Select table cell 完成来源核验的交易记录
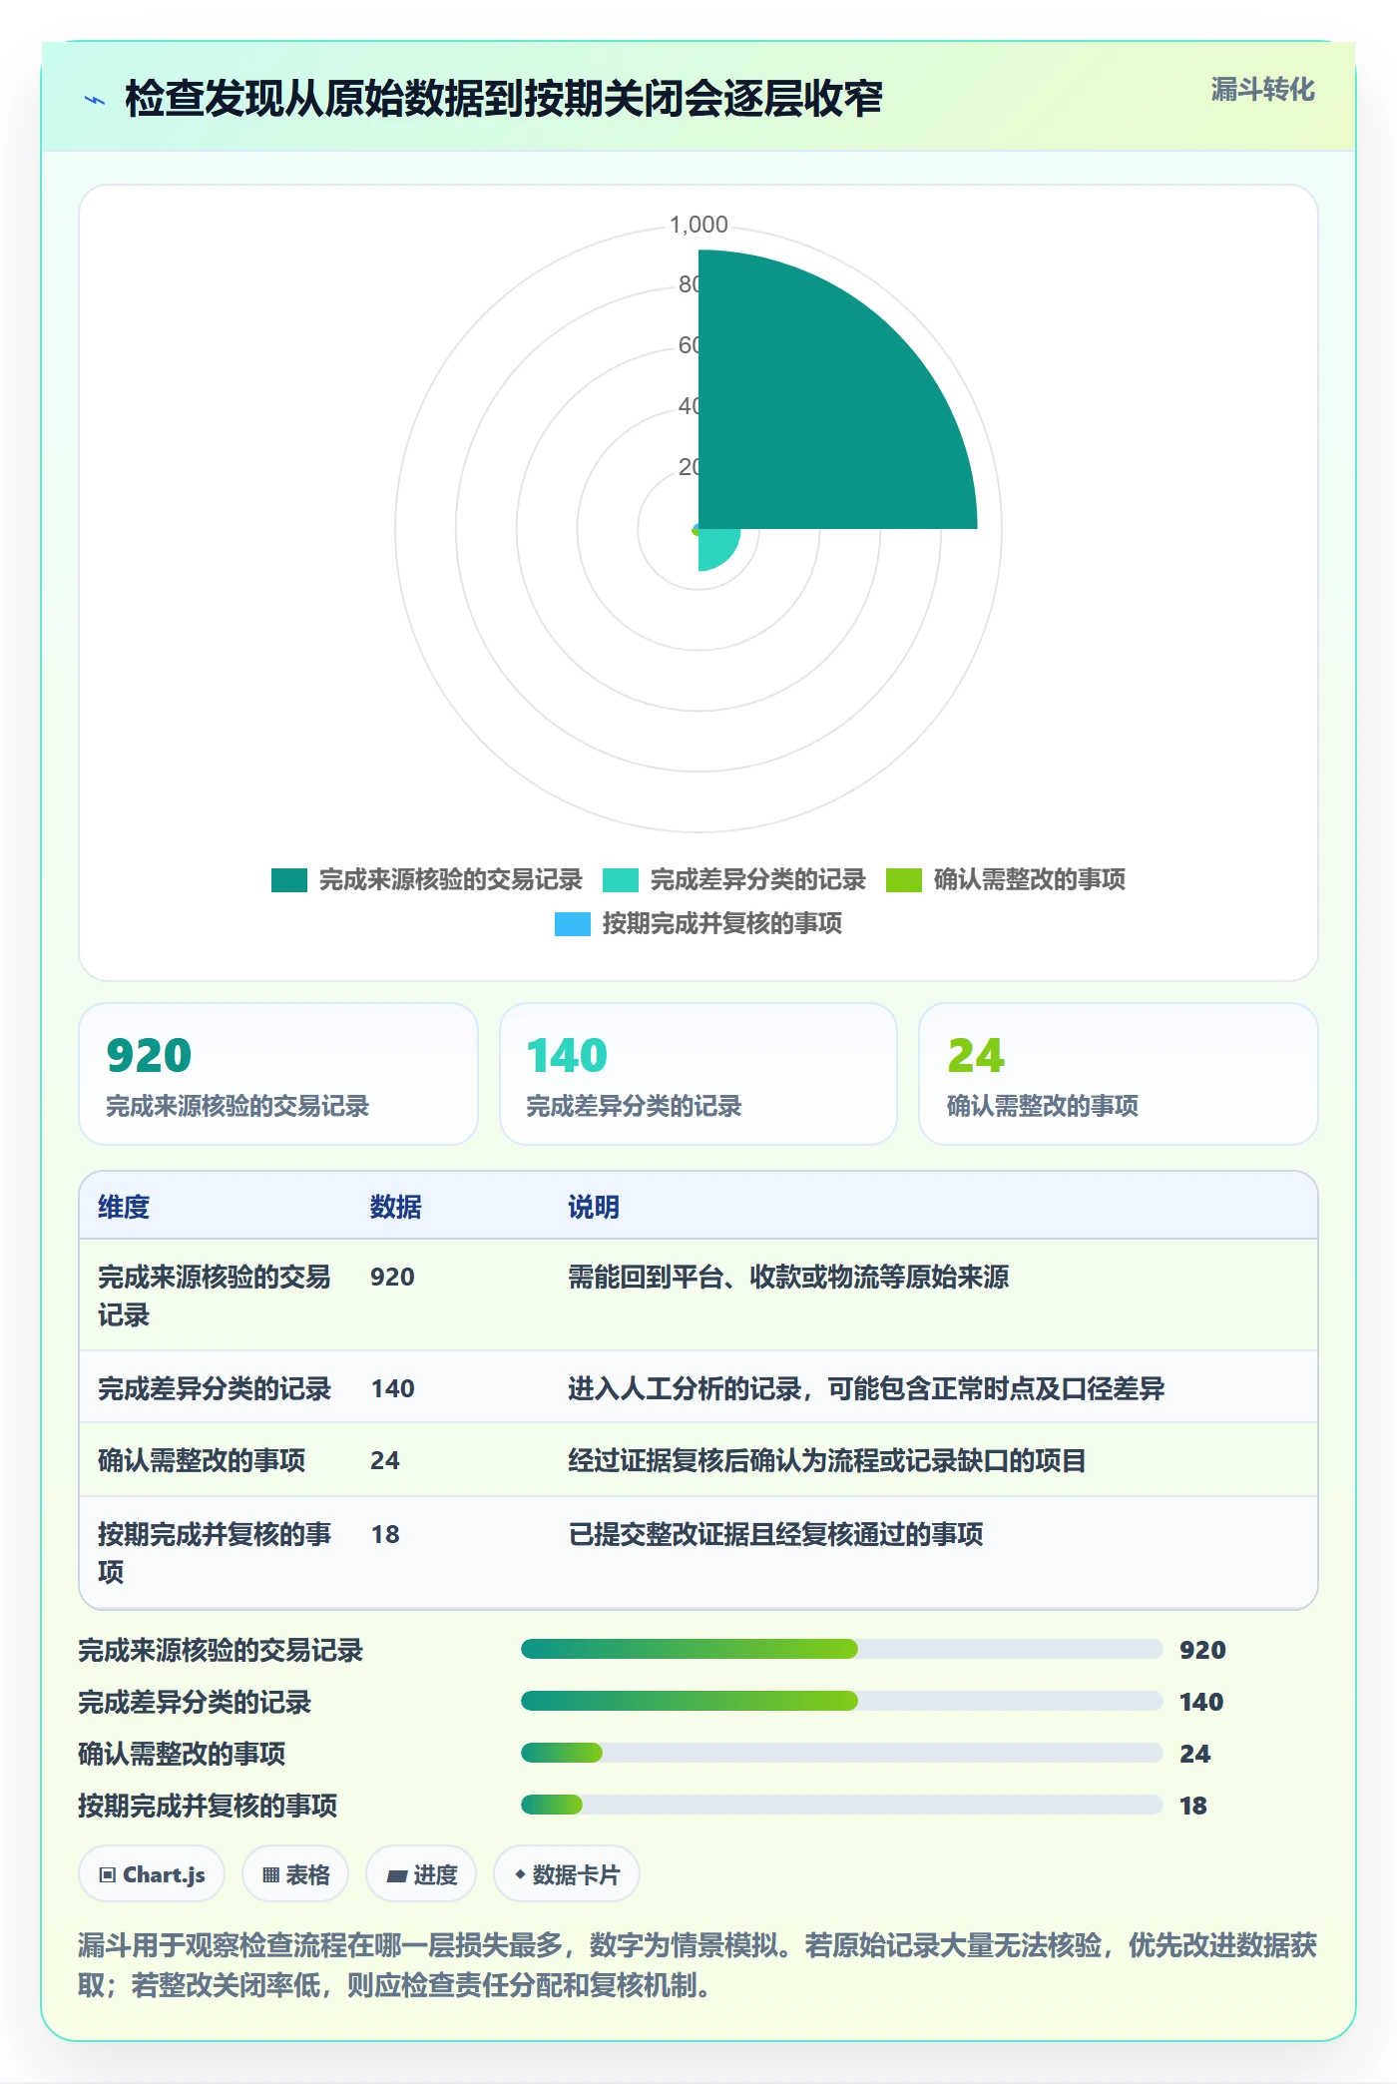The height and width of the screenshot is (2084, 1397). (215, 1296)
